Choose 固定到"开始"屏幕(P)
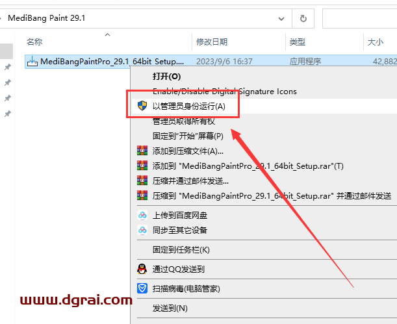The image size is (397, 324). tap(264, 136)
